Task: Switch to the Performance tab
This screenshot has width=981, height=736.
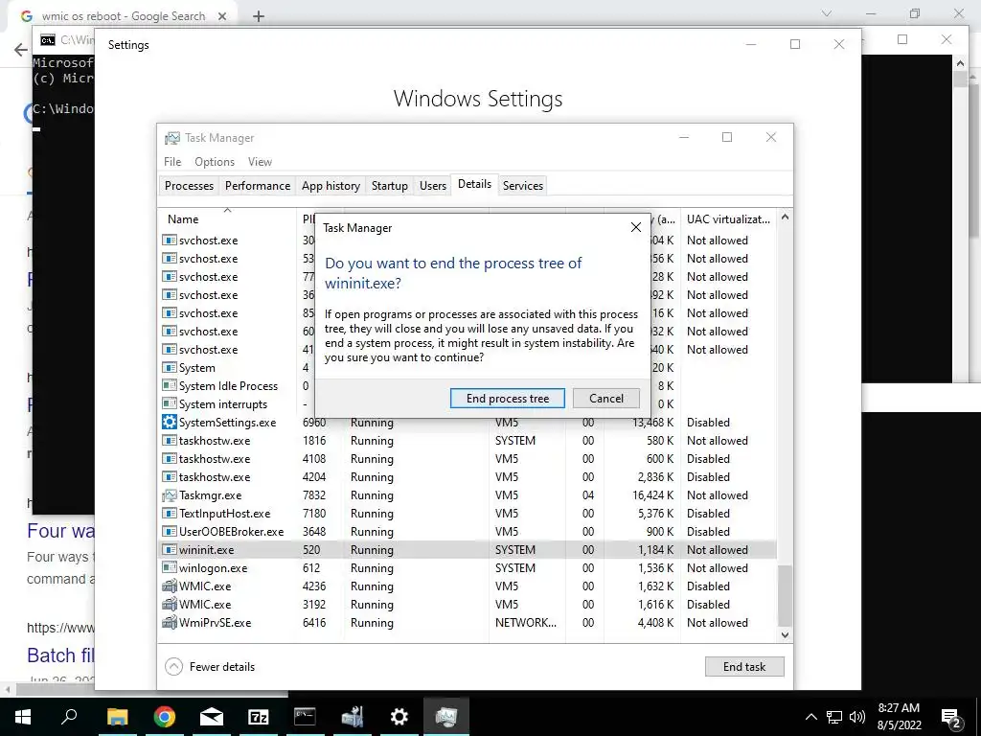Action: [258, 185]
